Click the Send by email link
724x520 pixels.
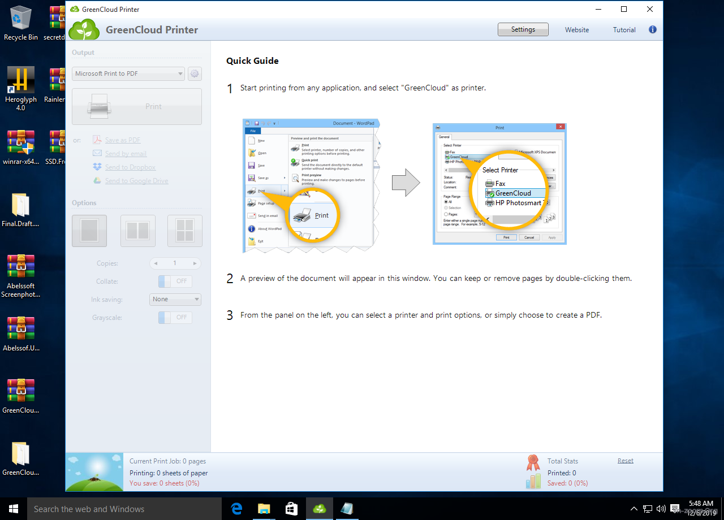click(126, 154)
